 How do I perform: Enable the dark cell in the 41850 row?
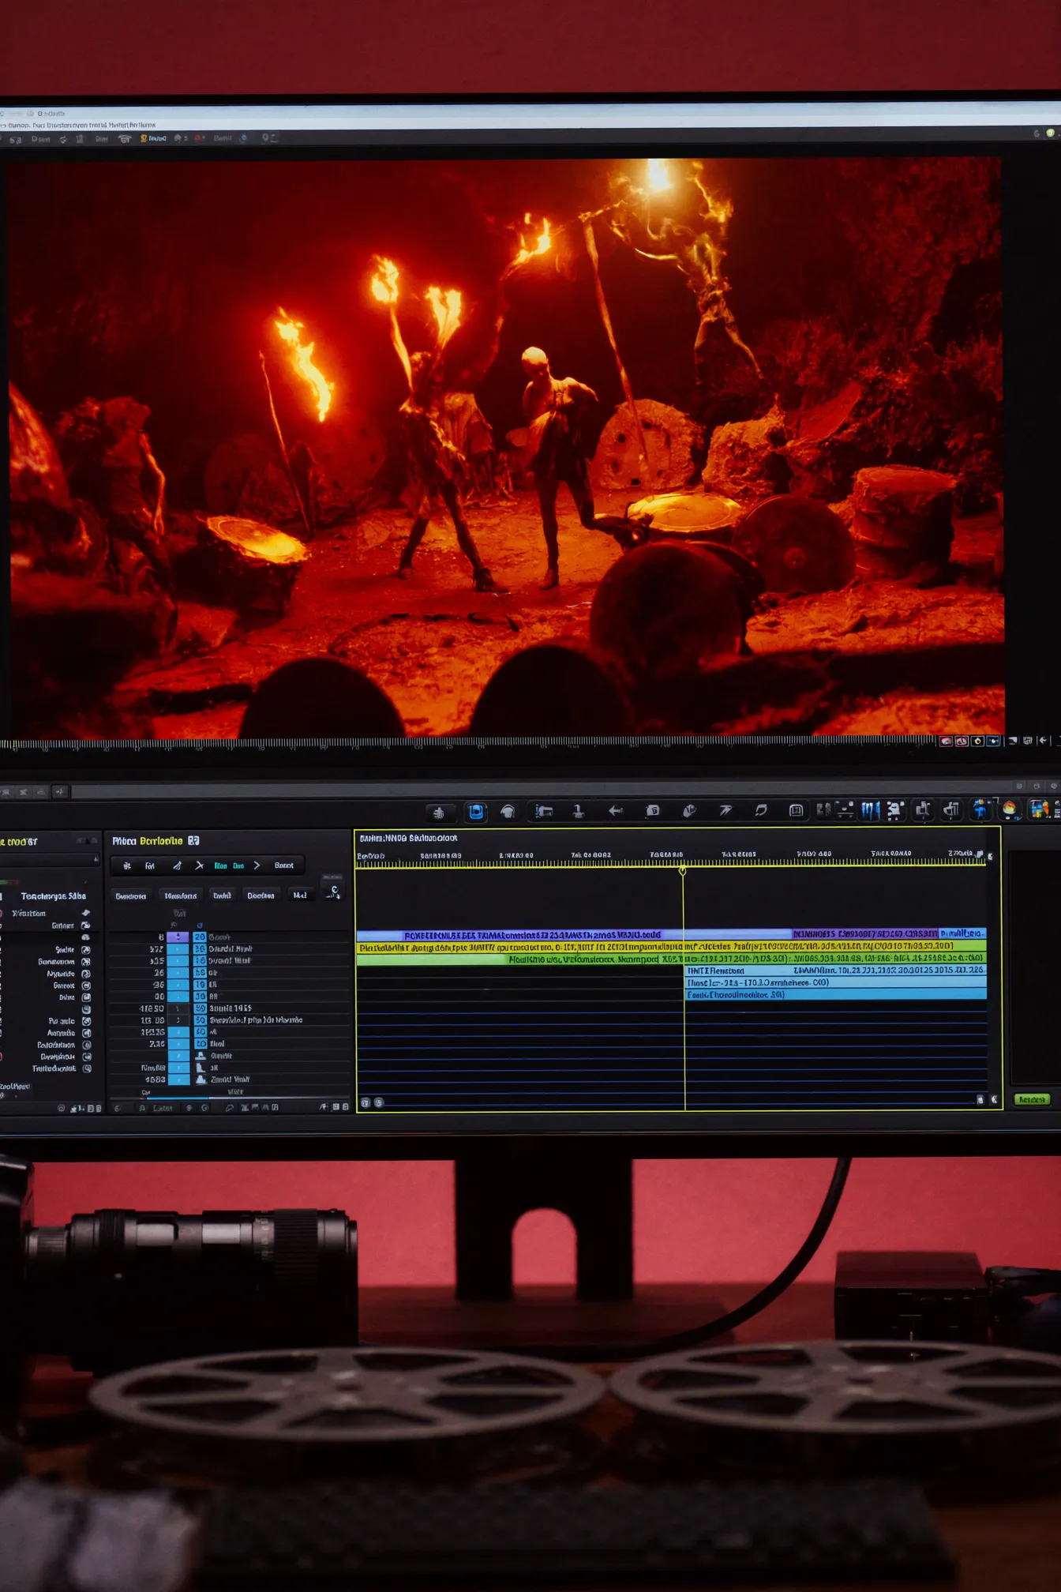(x=178, y=1008)
